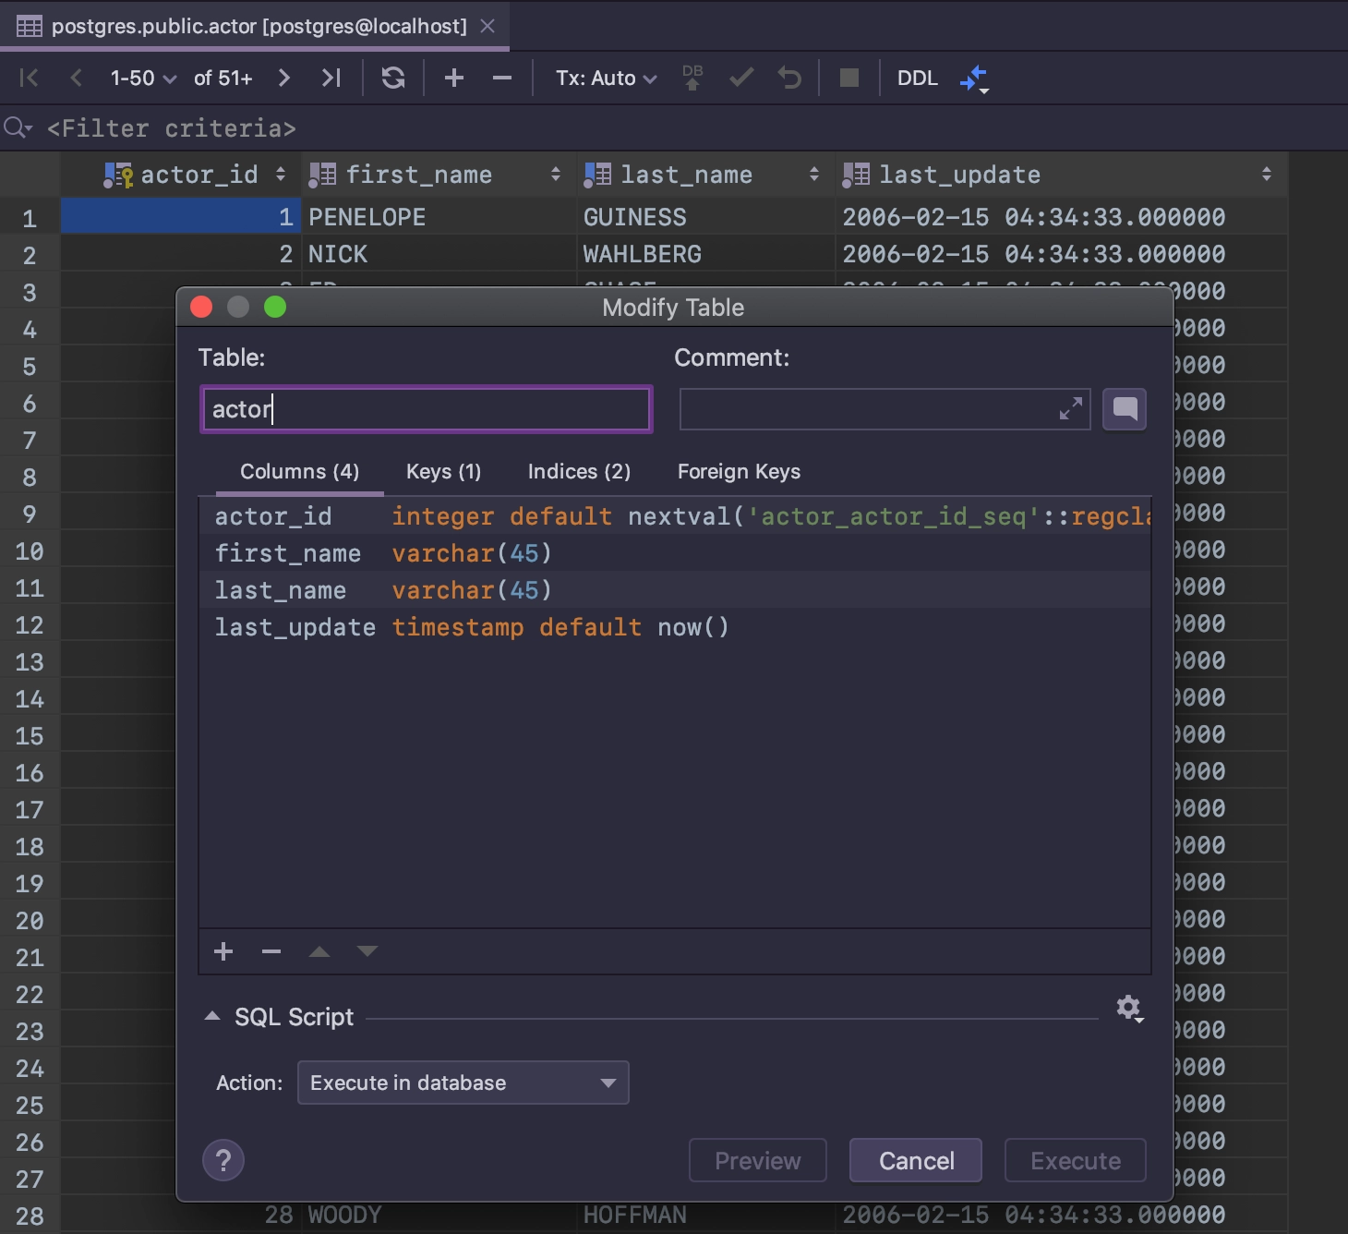Go to previous page of rows
Image resolution: width=1348 pixels, height=1234 pixels.
[x=77, y=78]
